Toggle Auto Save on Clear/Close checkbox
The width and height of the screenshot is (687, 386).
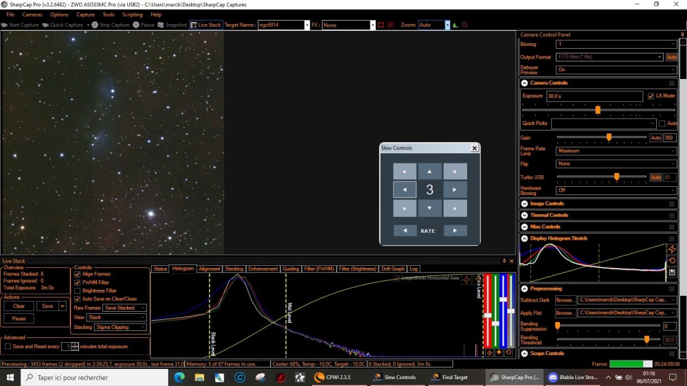(x=78, y=299)
